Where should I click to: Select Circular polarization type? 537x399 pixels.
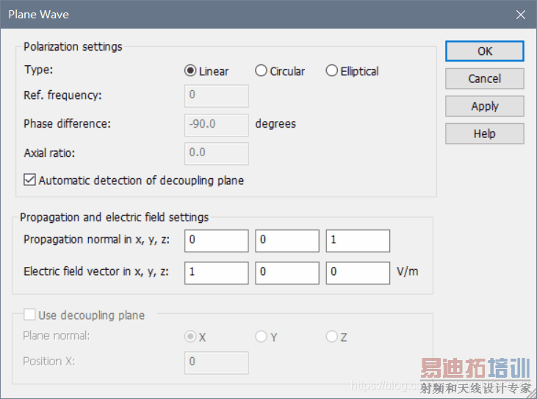pyautogui.click(x=261, y=71)
